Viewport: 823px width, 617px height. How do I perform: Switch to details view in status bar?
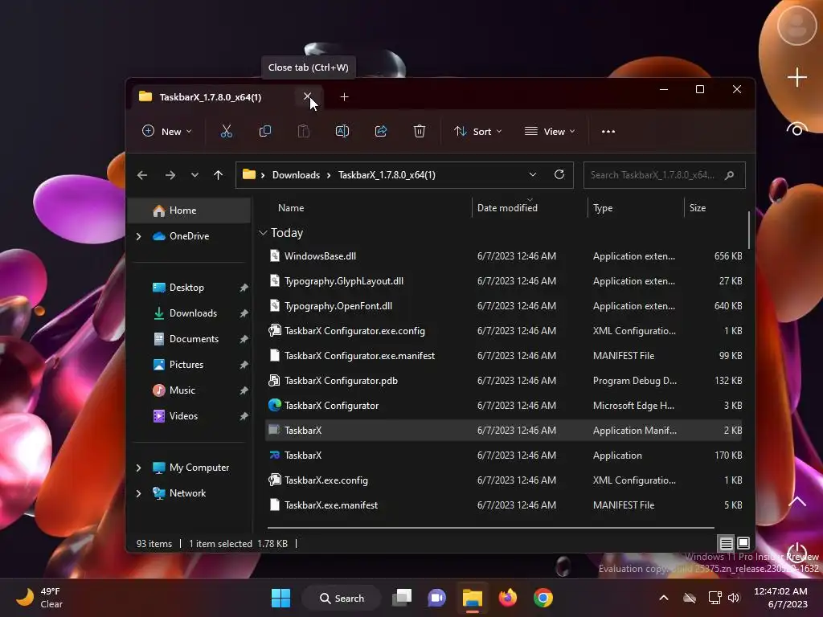coord(726,544)
